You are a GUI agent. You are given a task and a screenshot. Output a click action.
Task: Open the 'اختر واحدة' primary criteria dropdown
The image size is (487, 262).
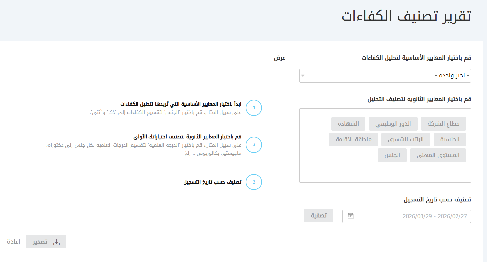385,76
